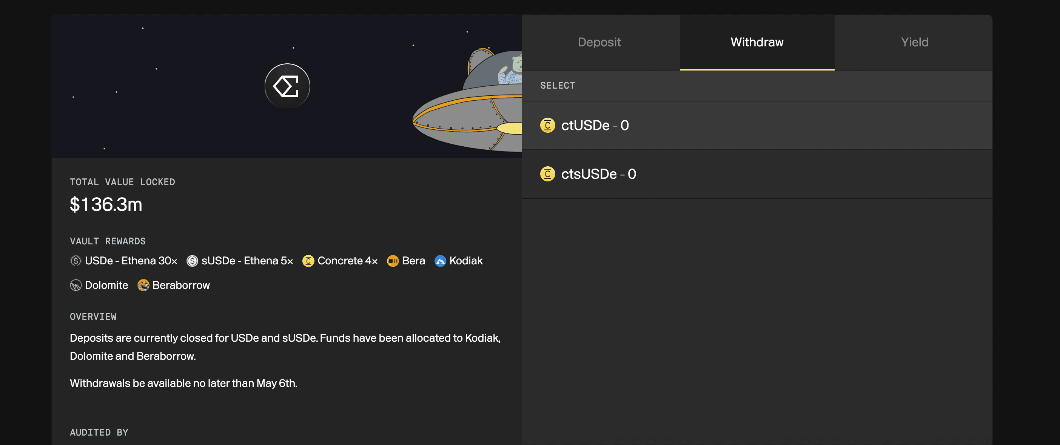
Task: Click the Beraborrow reward icon
Action: (143, 285)
